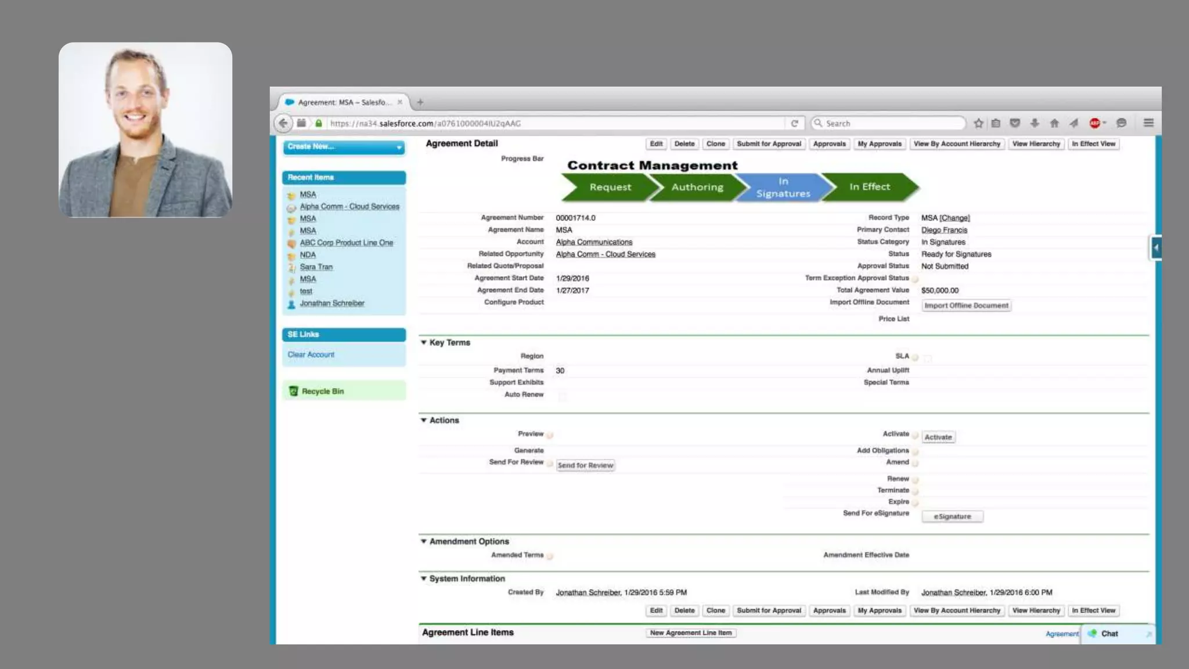Toggle the Auto Renew checkbox

(x=562, y=397)
